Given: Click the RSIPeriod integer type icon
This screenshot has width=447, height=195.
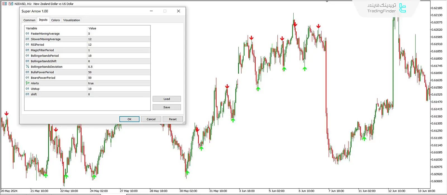Looking at the screenshot, I should pyautogui.click(x=27, y=45).
